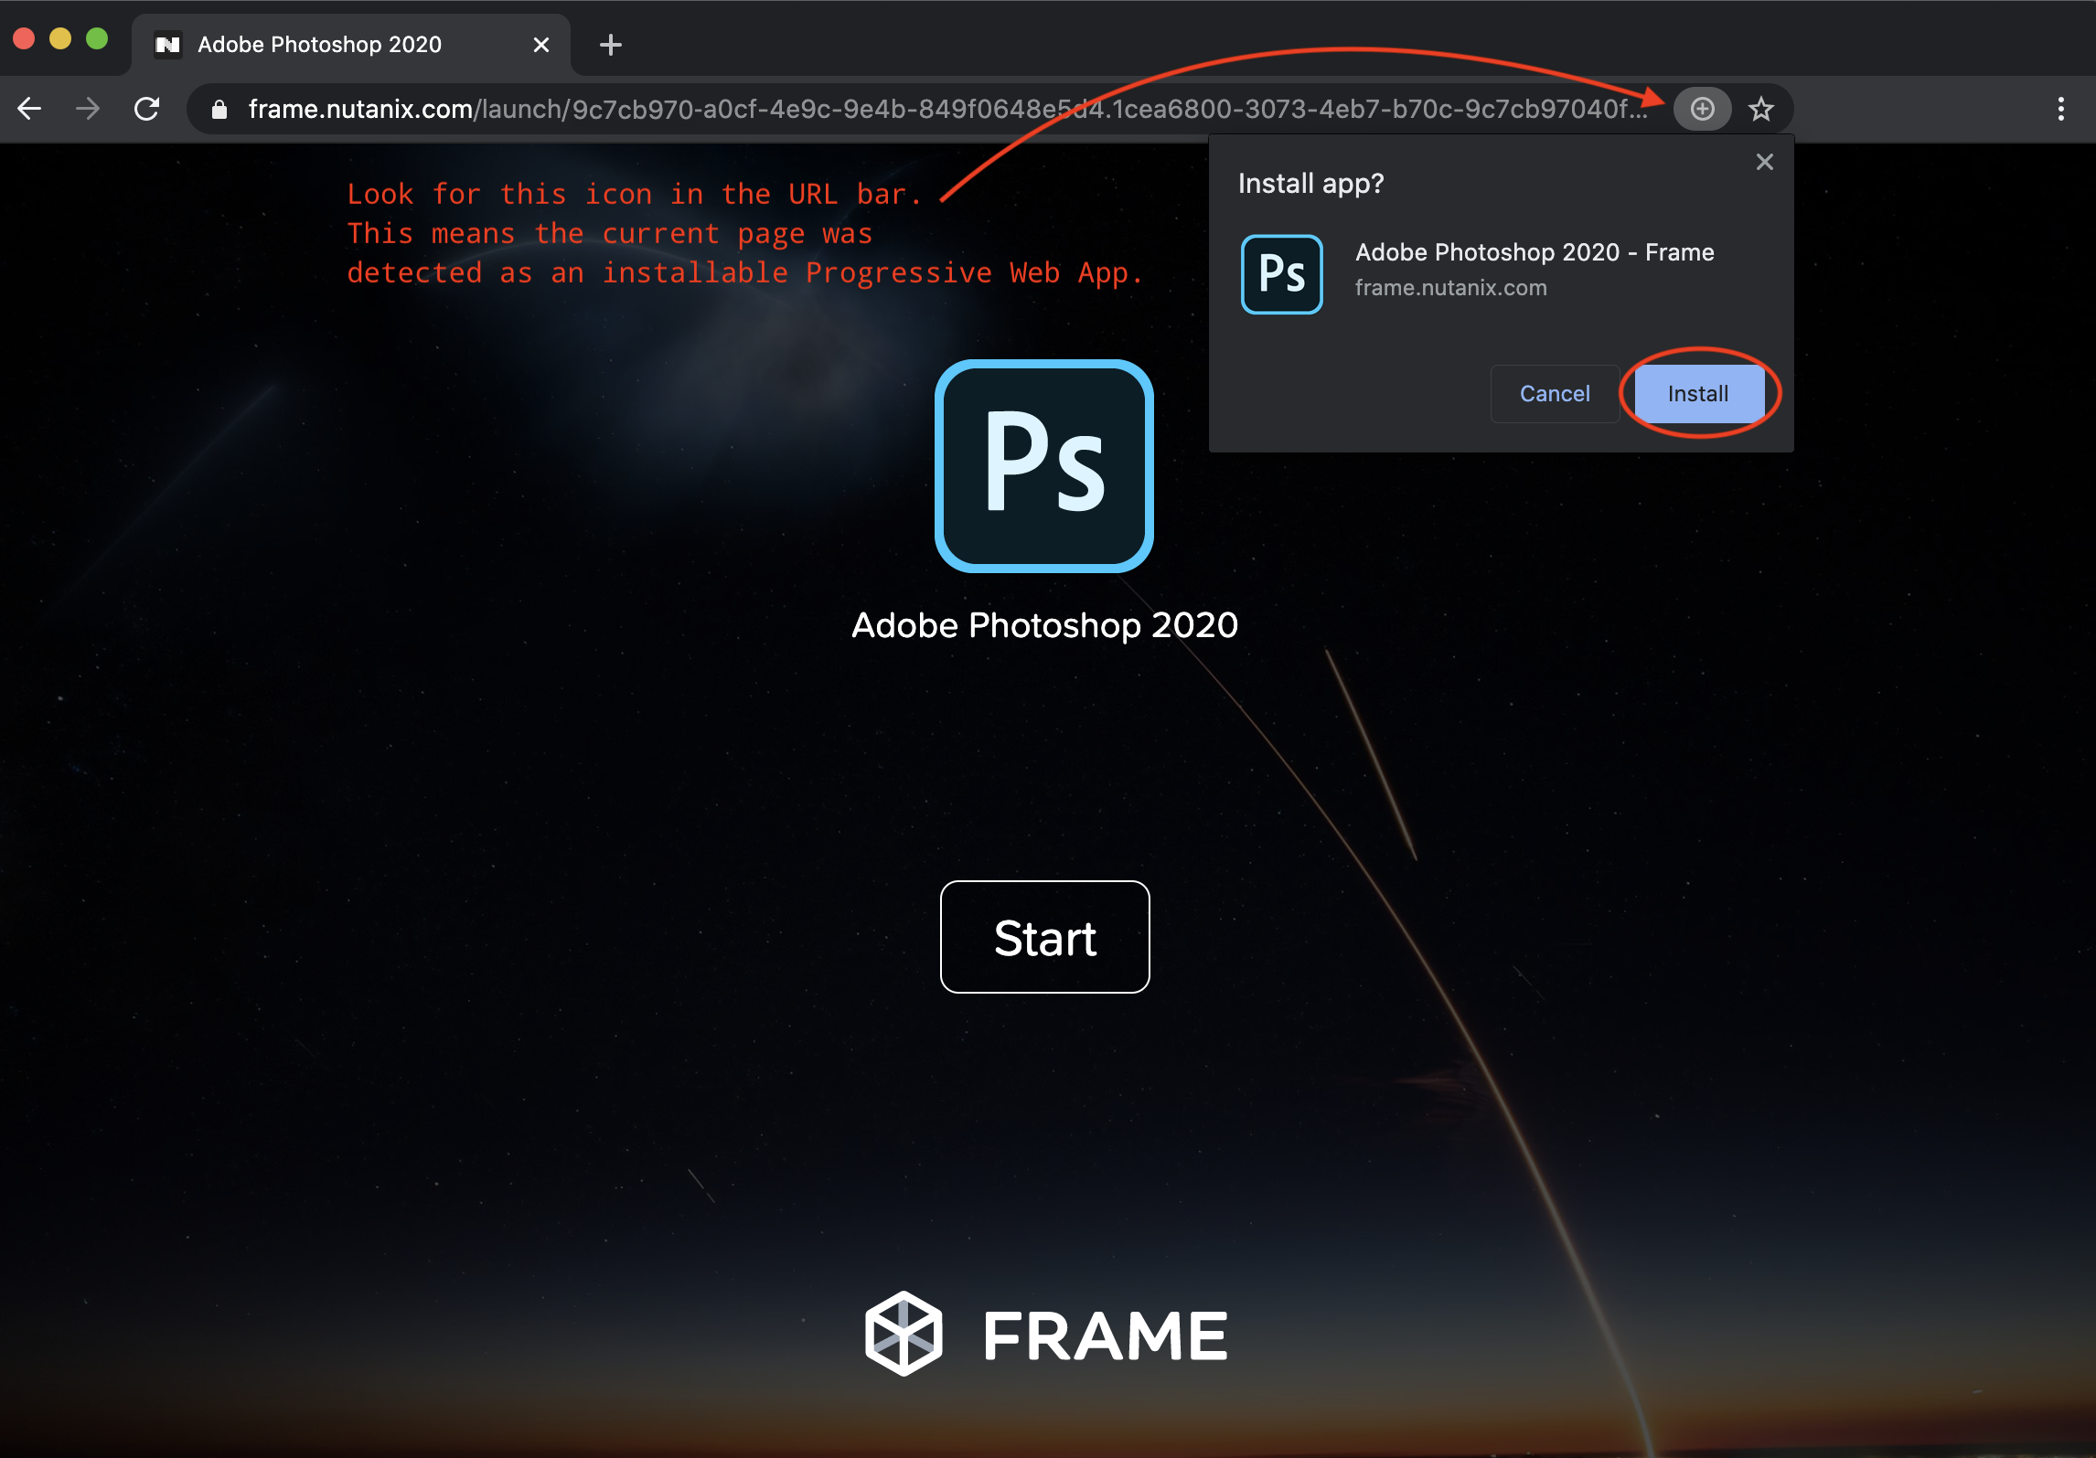
Task: Go back to the previous page
Action: (x=29, y=109)
